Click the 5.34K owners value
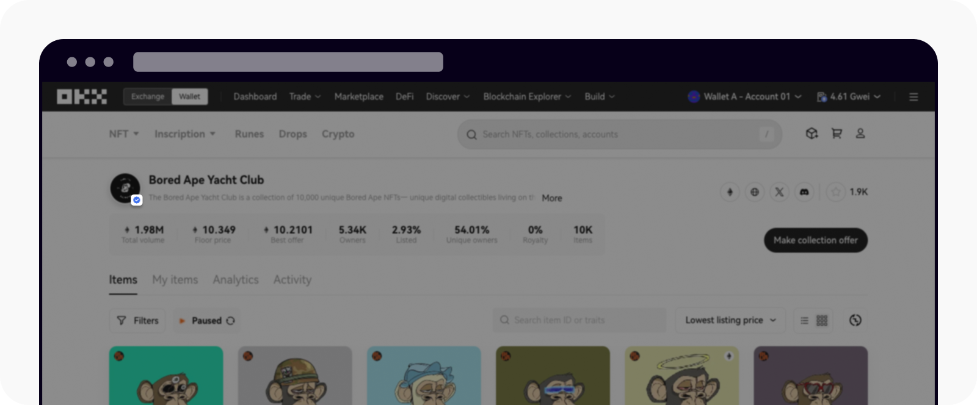977x405 pixels. [352, 230]
